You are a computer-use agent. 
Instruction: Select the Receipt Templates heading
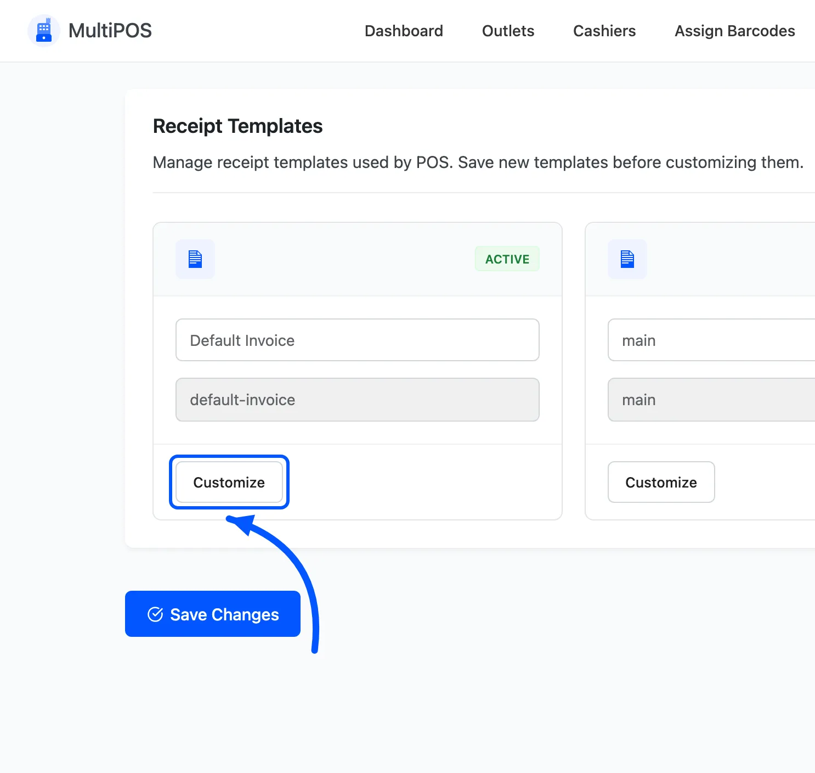click(x=237, y=126)
